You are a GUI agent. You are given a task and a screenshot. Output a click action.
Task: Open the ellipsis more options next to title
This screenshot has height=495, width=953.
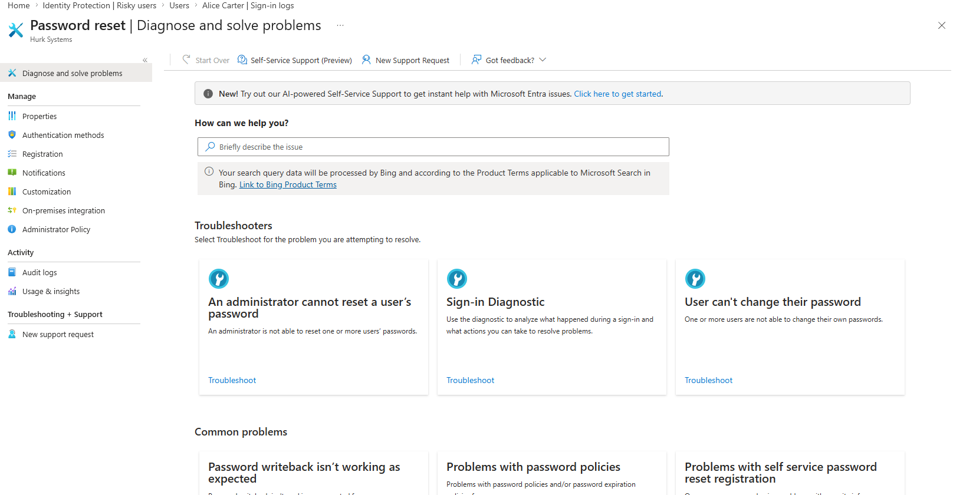(340, 25)
